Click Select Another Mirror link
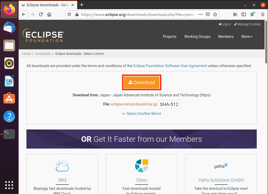 point(142,114)
